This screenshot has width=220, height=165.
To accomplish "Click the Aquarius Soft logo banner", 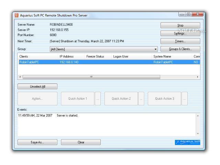I will [187, 142].
